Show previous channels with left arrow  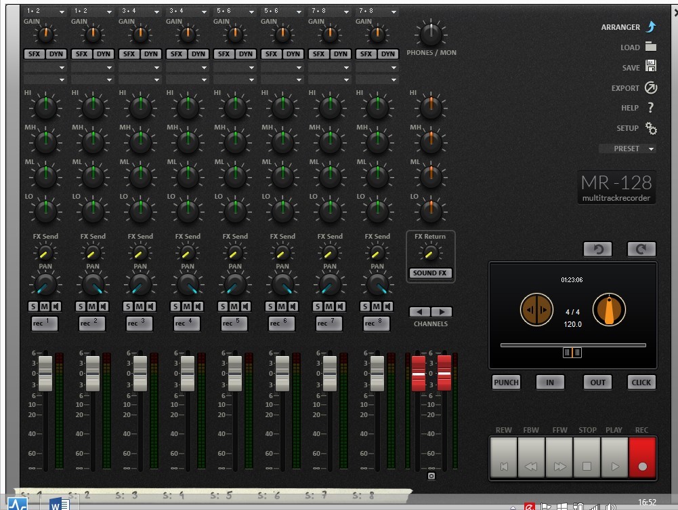pyautogui.click(x=419, y=312)
